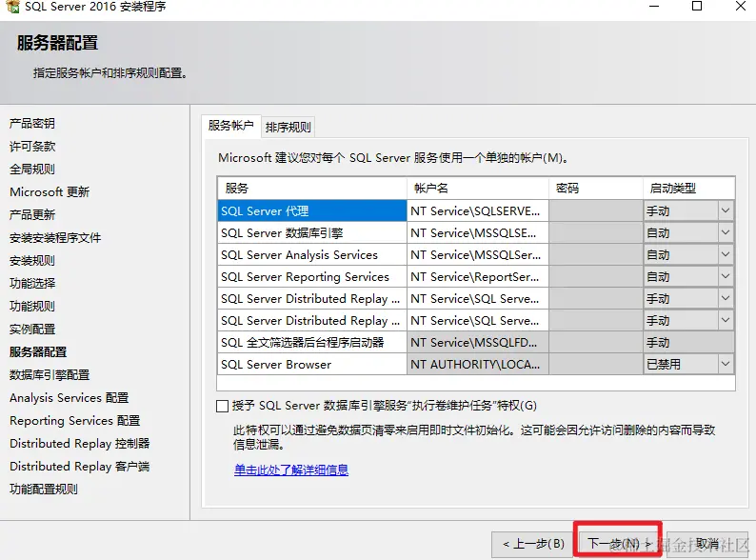
Task: Open startup type dropdown for Reporting Services
Action: click(x=726, y=276)
